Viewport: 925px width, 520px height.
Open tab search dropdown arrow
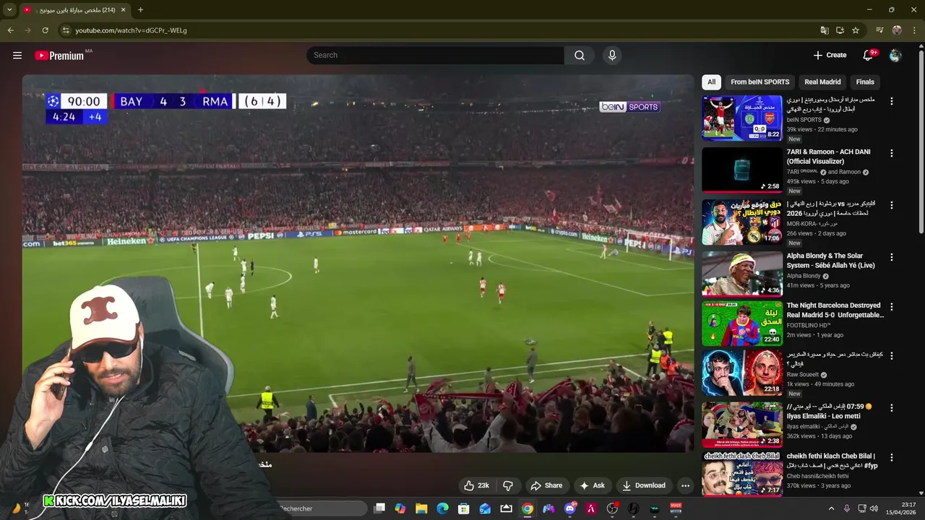9,10
